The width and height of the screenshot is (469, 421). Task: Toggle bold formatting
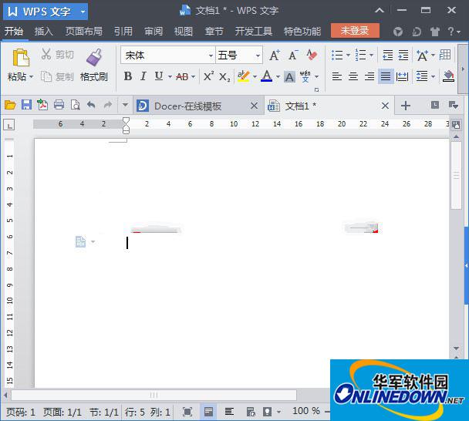128,76
